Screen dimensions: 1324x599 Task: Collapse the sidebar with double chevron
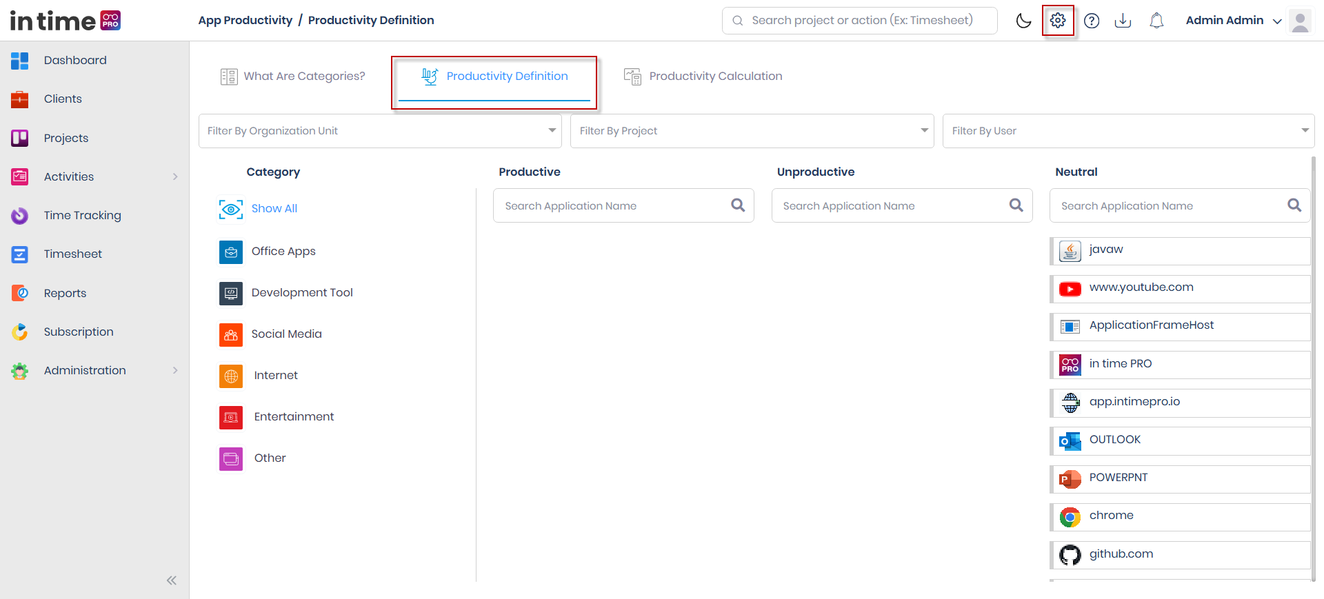(172, 580)
